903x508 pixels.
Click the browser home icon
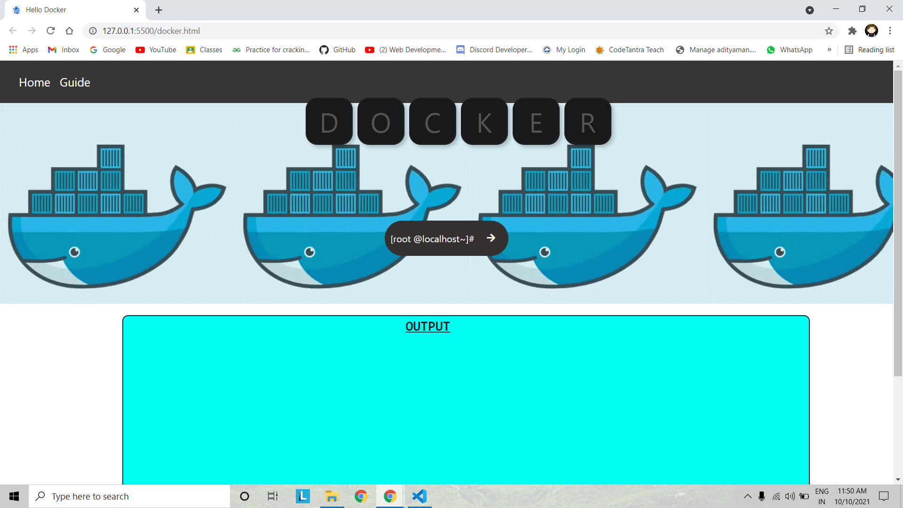coord(70,31)
